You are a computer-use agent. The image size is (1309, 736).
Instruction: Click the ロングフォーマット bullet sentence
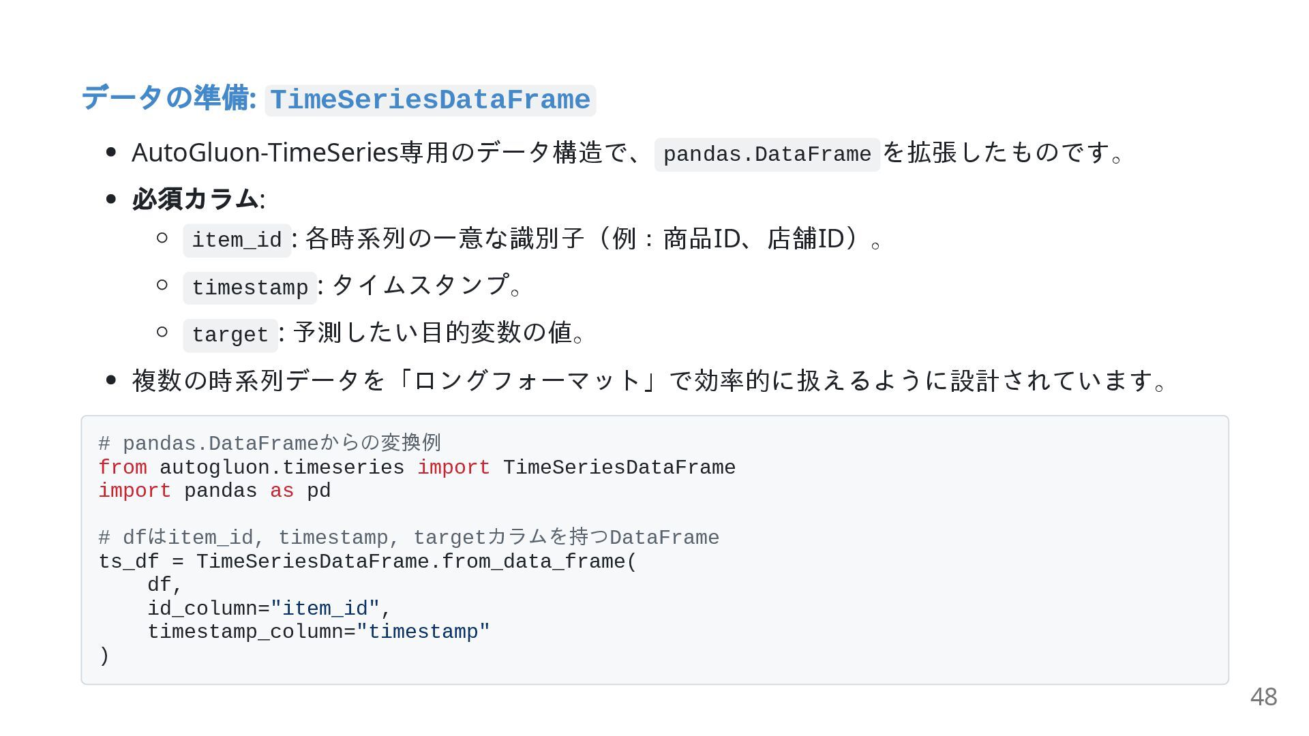(650, 380)
